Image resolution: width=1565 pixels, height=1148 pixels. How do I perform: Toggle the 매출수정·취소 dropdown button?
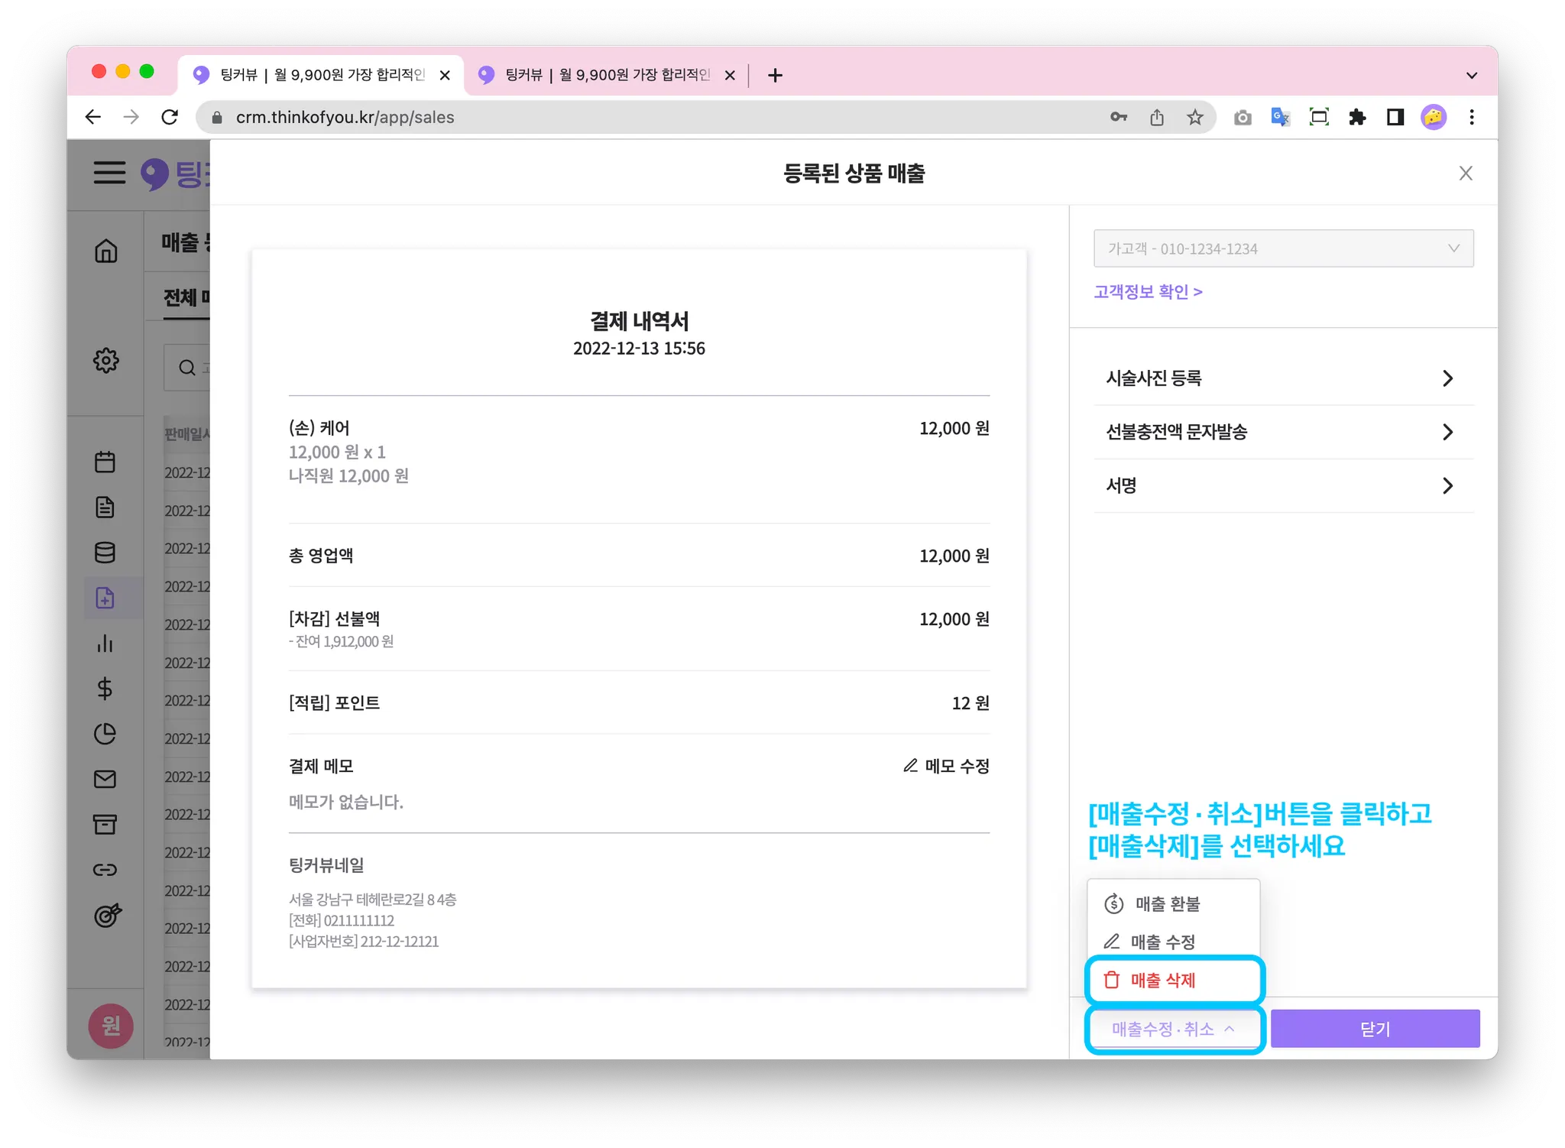click(1174, 1029)
